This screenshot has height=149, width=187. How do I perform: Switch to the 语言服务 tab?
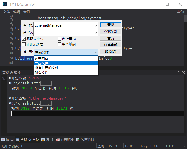point(65,139)
